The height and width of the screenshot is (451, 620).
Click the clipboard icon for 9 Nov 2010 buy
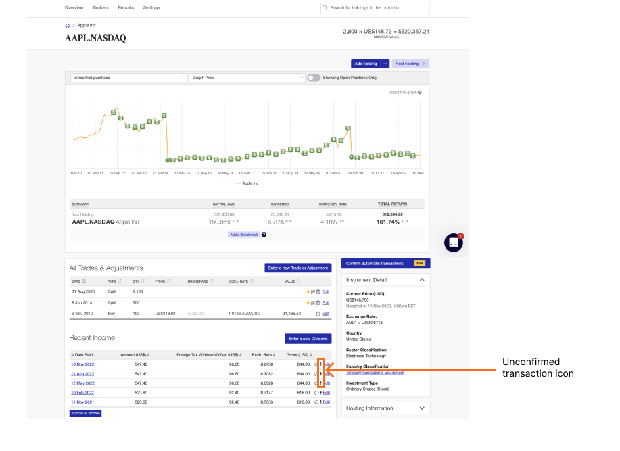click(318, 314)
